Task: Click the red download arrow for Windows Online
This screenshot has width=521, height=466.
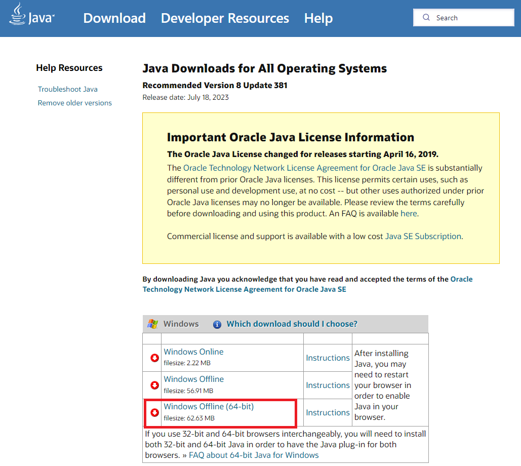Action: (155, 358)
